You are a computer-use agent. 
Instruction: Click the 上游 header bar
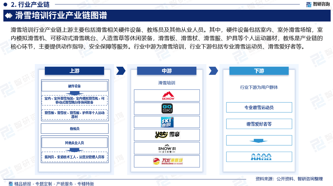click(74, 71)
